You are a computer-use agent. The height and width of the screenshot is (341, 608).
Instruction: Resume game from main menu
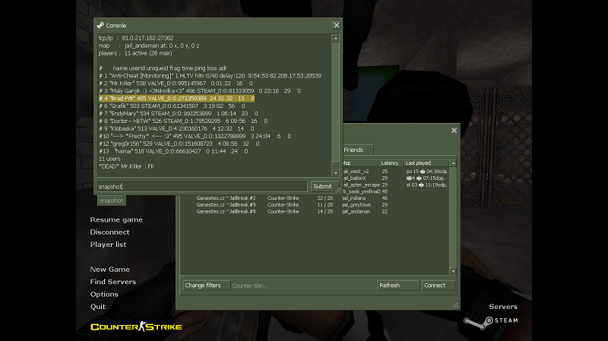[x=116, y=219]
